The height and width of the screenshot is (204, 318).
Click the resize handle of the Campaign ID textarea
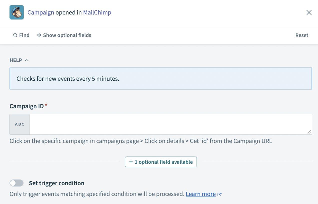310,132
